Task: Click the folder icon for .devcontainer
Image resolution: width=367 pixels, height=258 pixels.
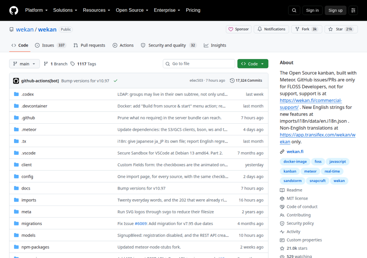Action: click(x=16, y=106)
